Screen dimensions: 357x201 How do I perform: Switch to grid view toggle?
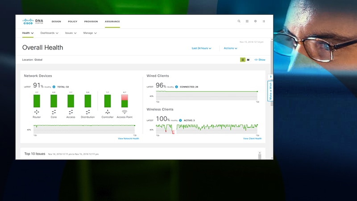point(243,60)
